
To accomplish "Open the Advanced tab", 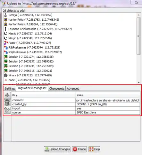I will pos(73,89).
